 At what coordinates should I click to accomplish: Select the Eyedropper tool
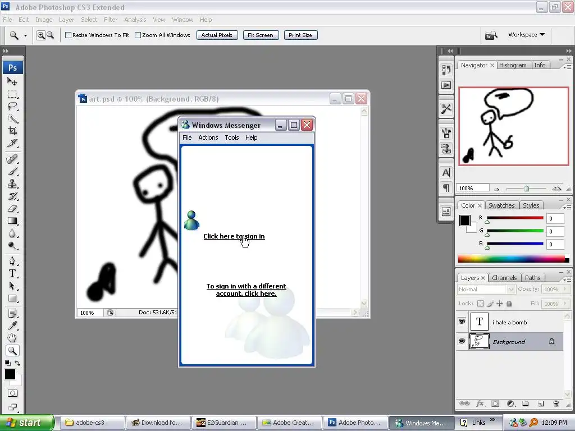12,326
